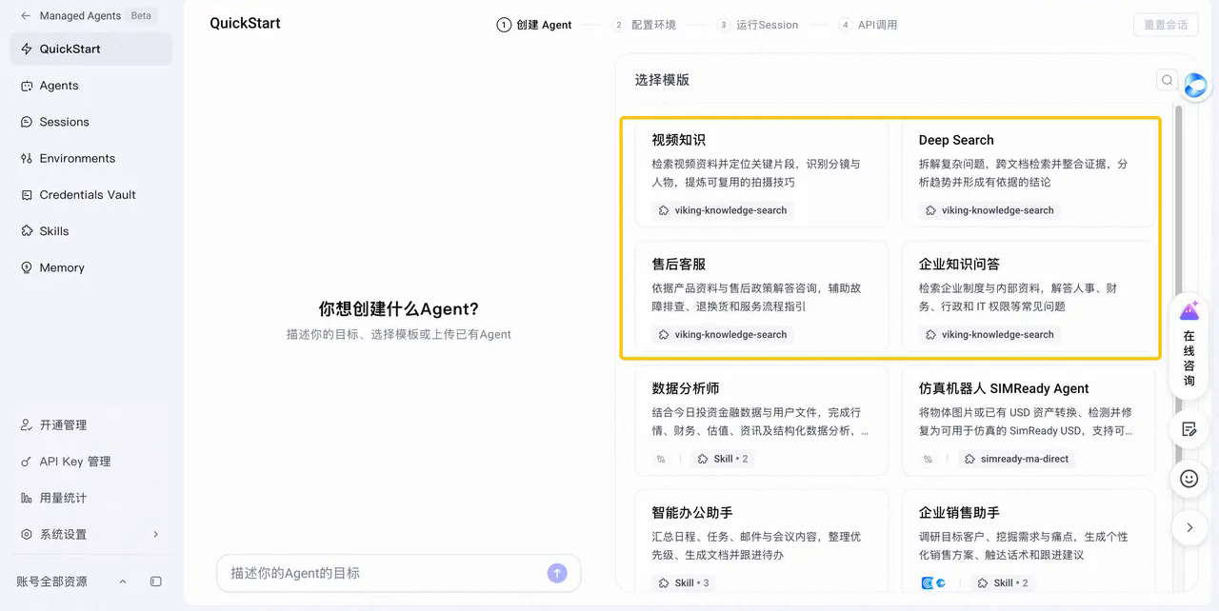Open QuickStart in the sidebar
This screenshot has width=1219, height=611.
pyautogui.click(x=91, y=49)
